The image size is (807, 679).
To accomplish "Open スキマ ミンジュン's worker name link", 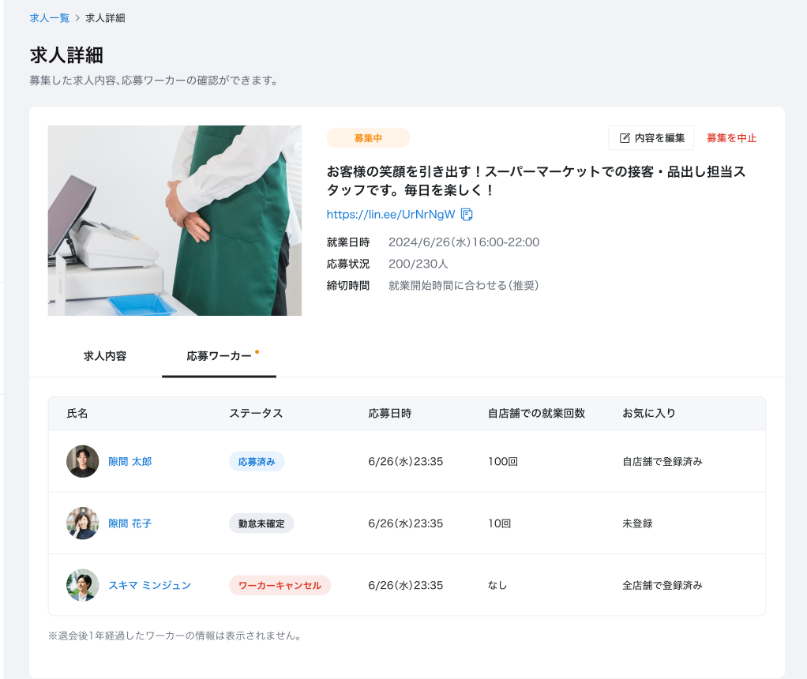I will pos(149,585).
